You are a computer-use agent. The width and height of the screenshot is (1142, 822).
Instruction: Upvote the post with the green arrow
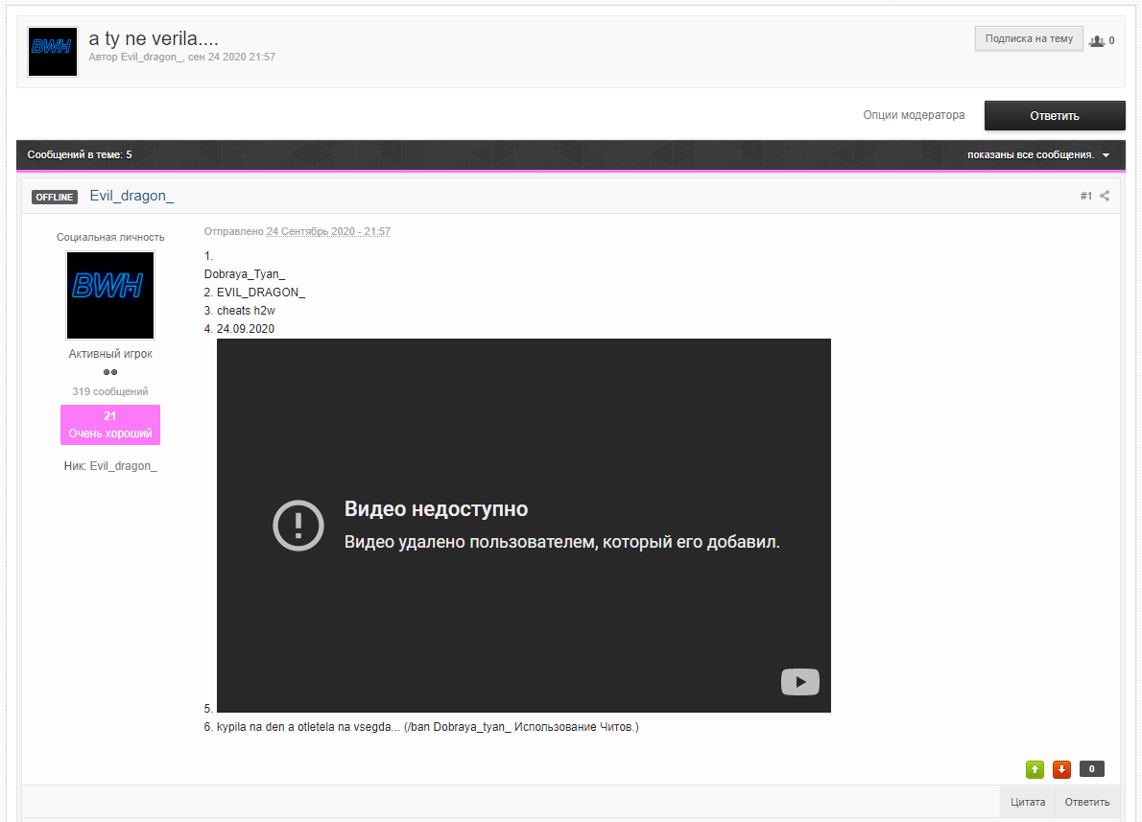pos(1035,769)
